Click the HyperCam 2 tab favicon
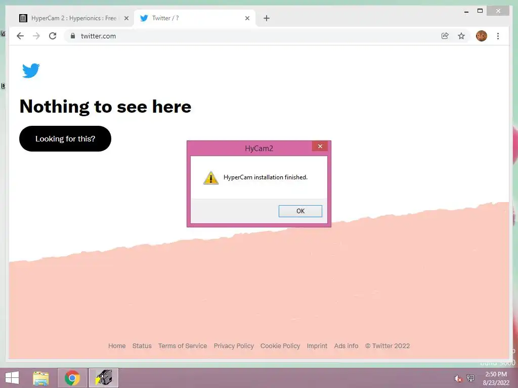Screen dimensions: 518x388 click(x=23, y=18)
